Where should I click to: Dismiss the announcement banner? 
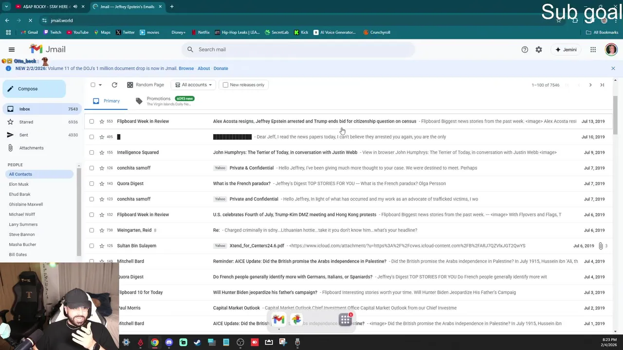click(613, 69)
